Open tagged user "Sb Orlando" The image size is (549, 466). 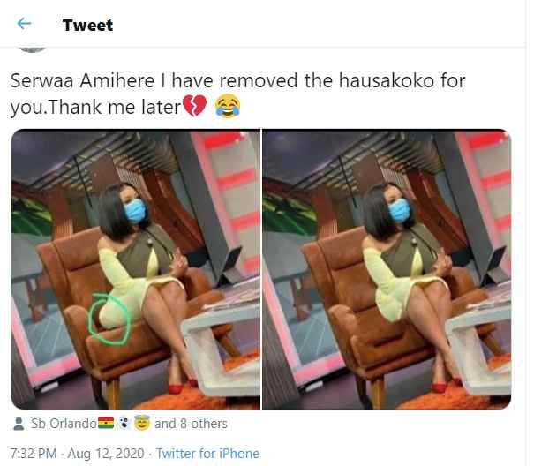pyautogui.click(x=64, y=424)
